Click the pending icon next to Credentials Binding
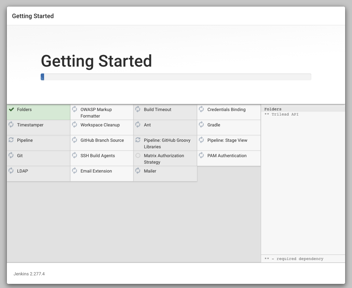This screenshot has width=352, height=288. click(201, 109)
